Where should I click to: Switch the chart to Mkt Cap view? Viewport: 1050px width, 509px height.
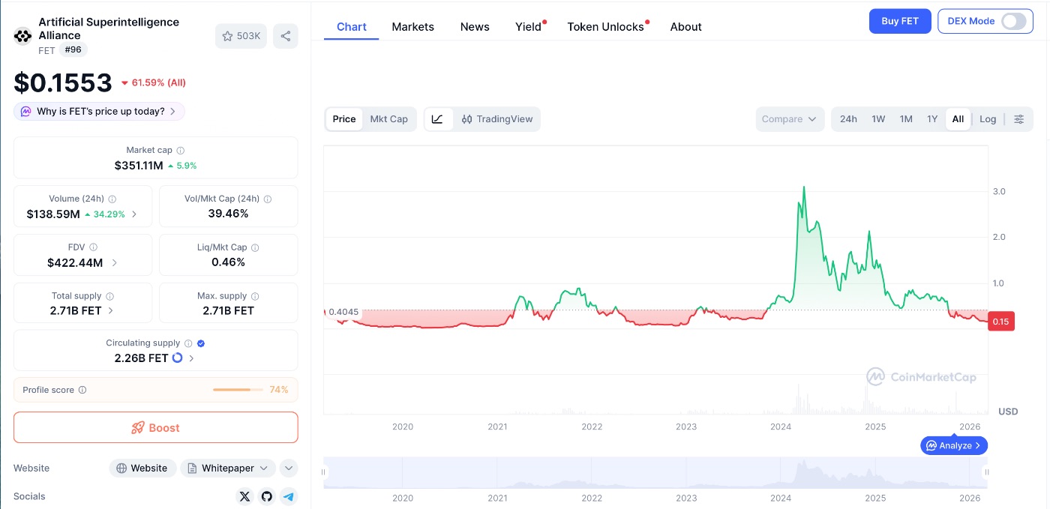pos(388,118)
